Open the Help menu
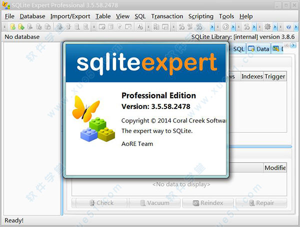The width and height of the screenshot is (300, 227). pos(246,16)
